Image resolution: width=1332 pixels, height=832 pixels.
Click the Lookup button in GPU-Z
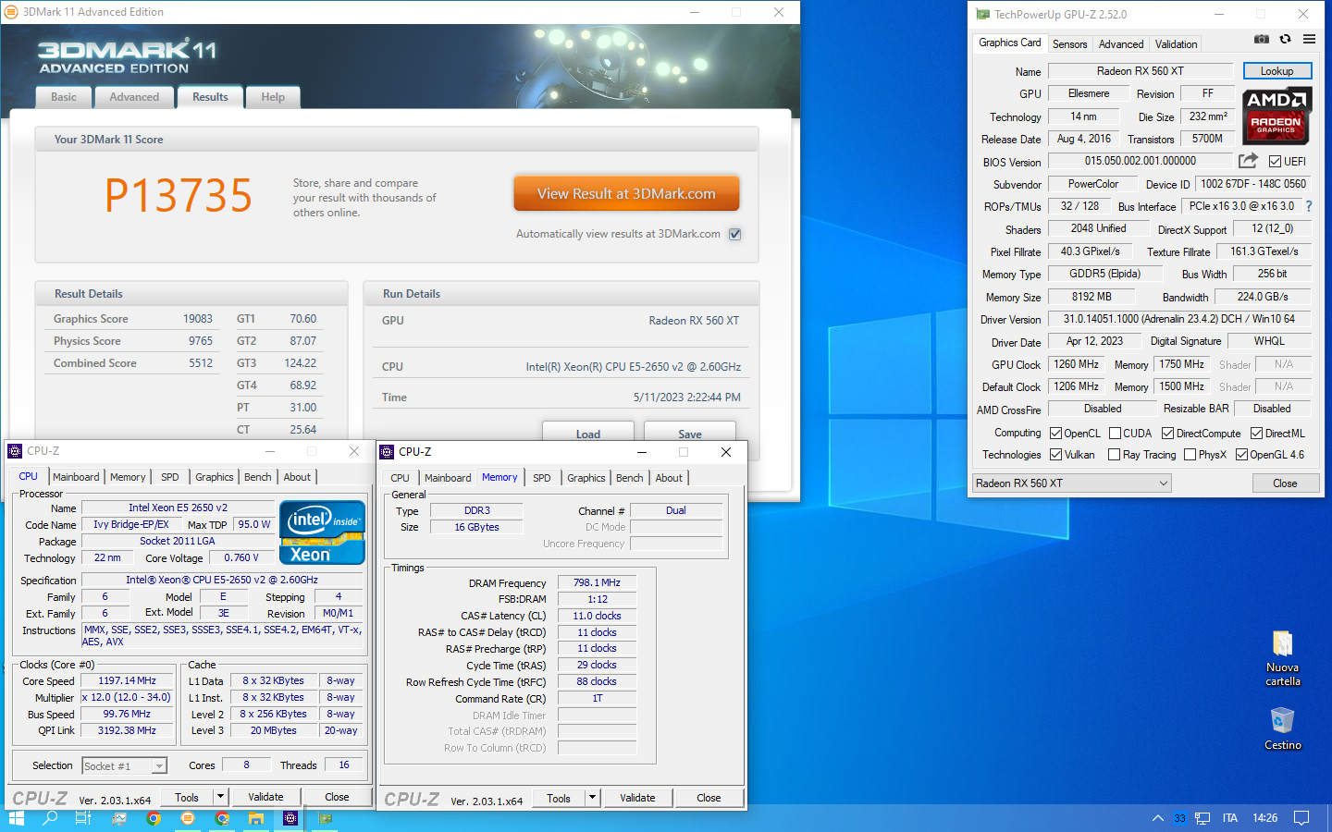click(x=1276, y=71)
